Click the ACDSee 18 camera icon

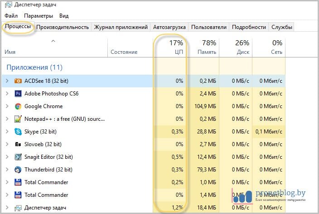coord(18,81)
